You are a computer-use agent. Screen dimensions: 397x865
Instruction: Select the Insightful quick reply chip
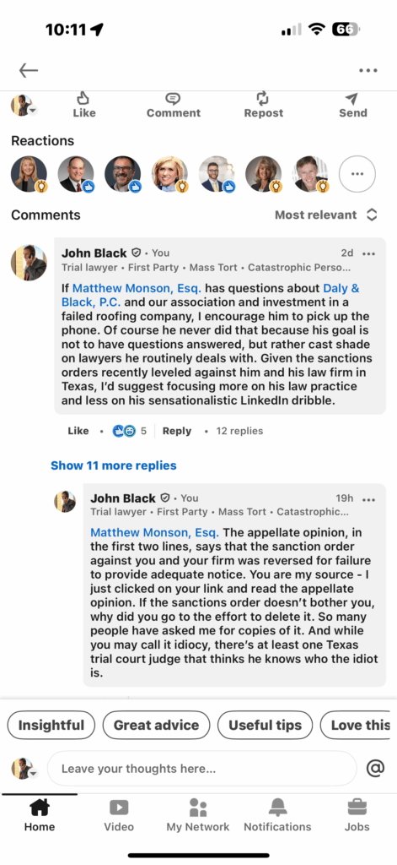[x=51, y=725]
